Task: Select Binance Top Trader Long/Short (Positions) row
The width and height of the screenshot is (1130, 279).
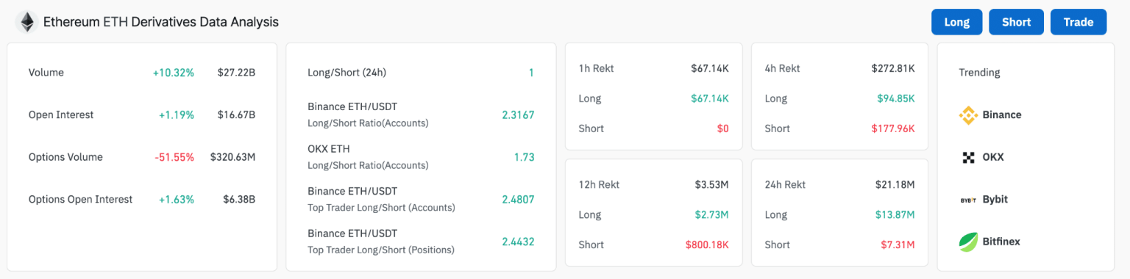Action: [421, 242]
